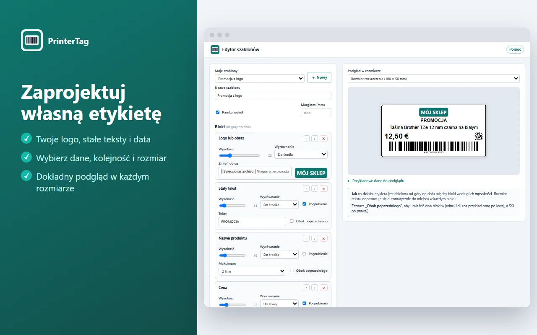The image size is (537, 335).
Task: Open the Wyrównanie dropdown for Logo lub obraz
Action: pos(301,155)
